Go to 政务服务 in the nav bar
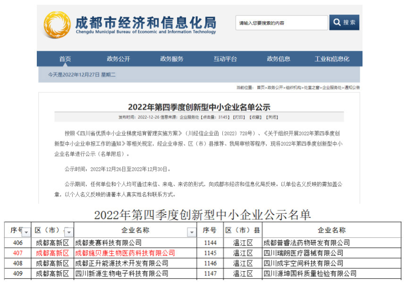The image size is (405, 282). tap(172, 59)
